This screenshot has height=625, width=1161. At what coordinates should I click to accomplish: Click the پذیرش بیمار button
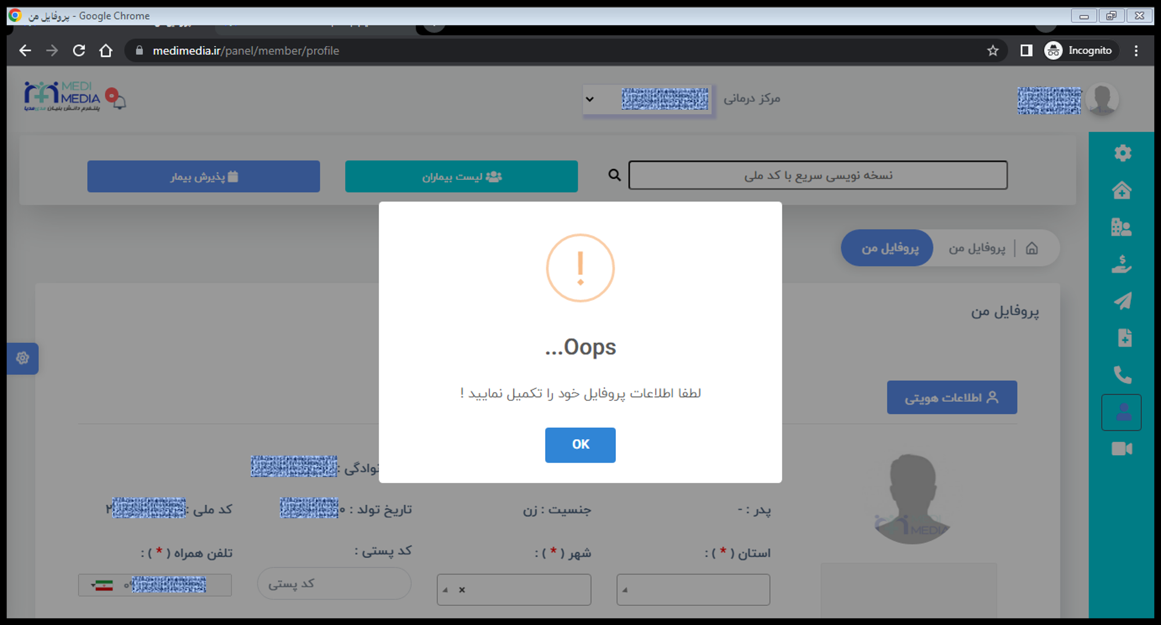click(204, 176)
